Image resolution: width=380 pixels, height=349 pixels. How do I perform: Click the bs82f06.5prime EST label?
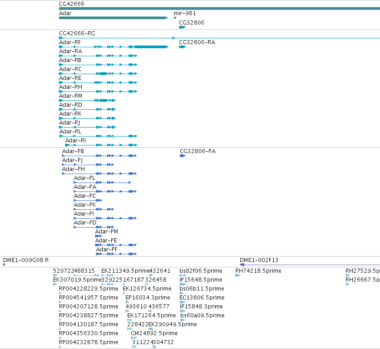tap(201, 271)
